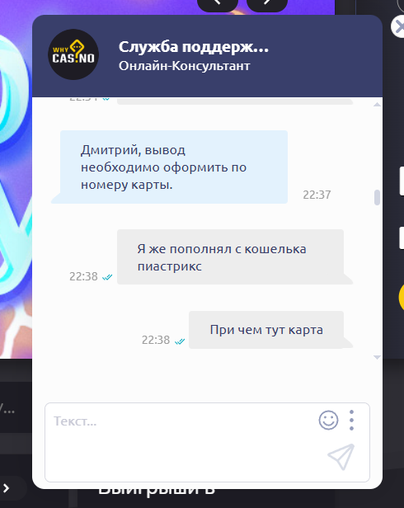Screen dimensions: 404x508
Task: Click the Служба поддерж... chat title
Action: [194, 47]
